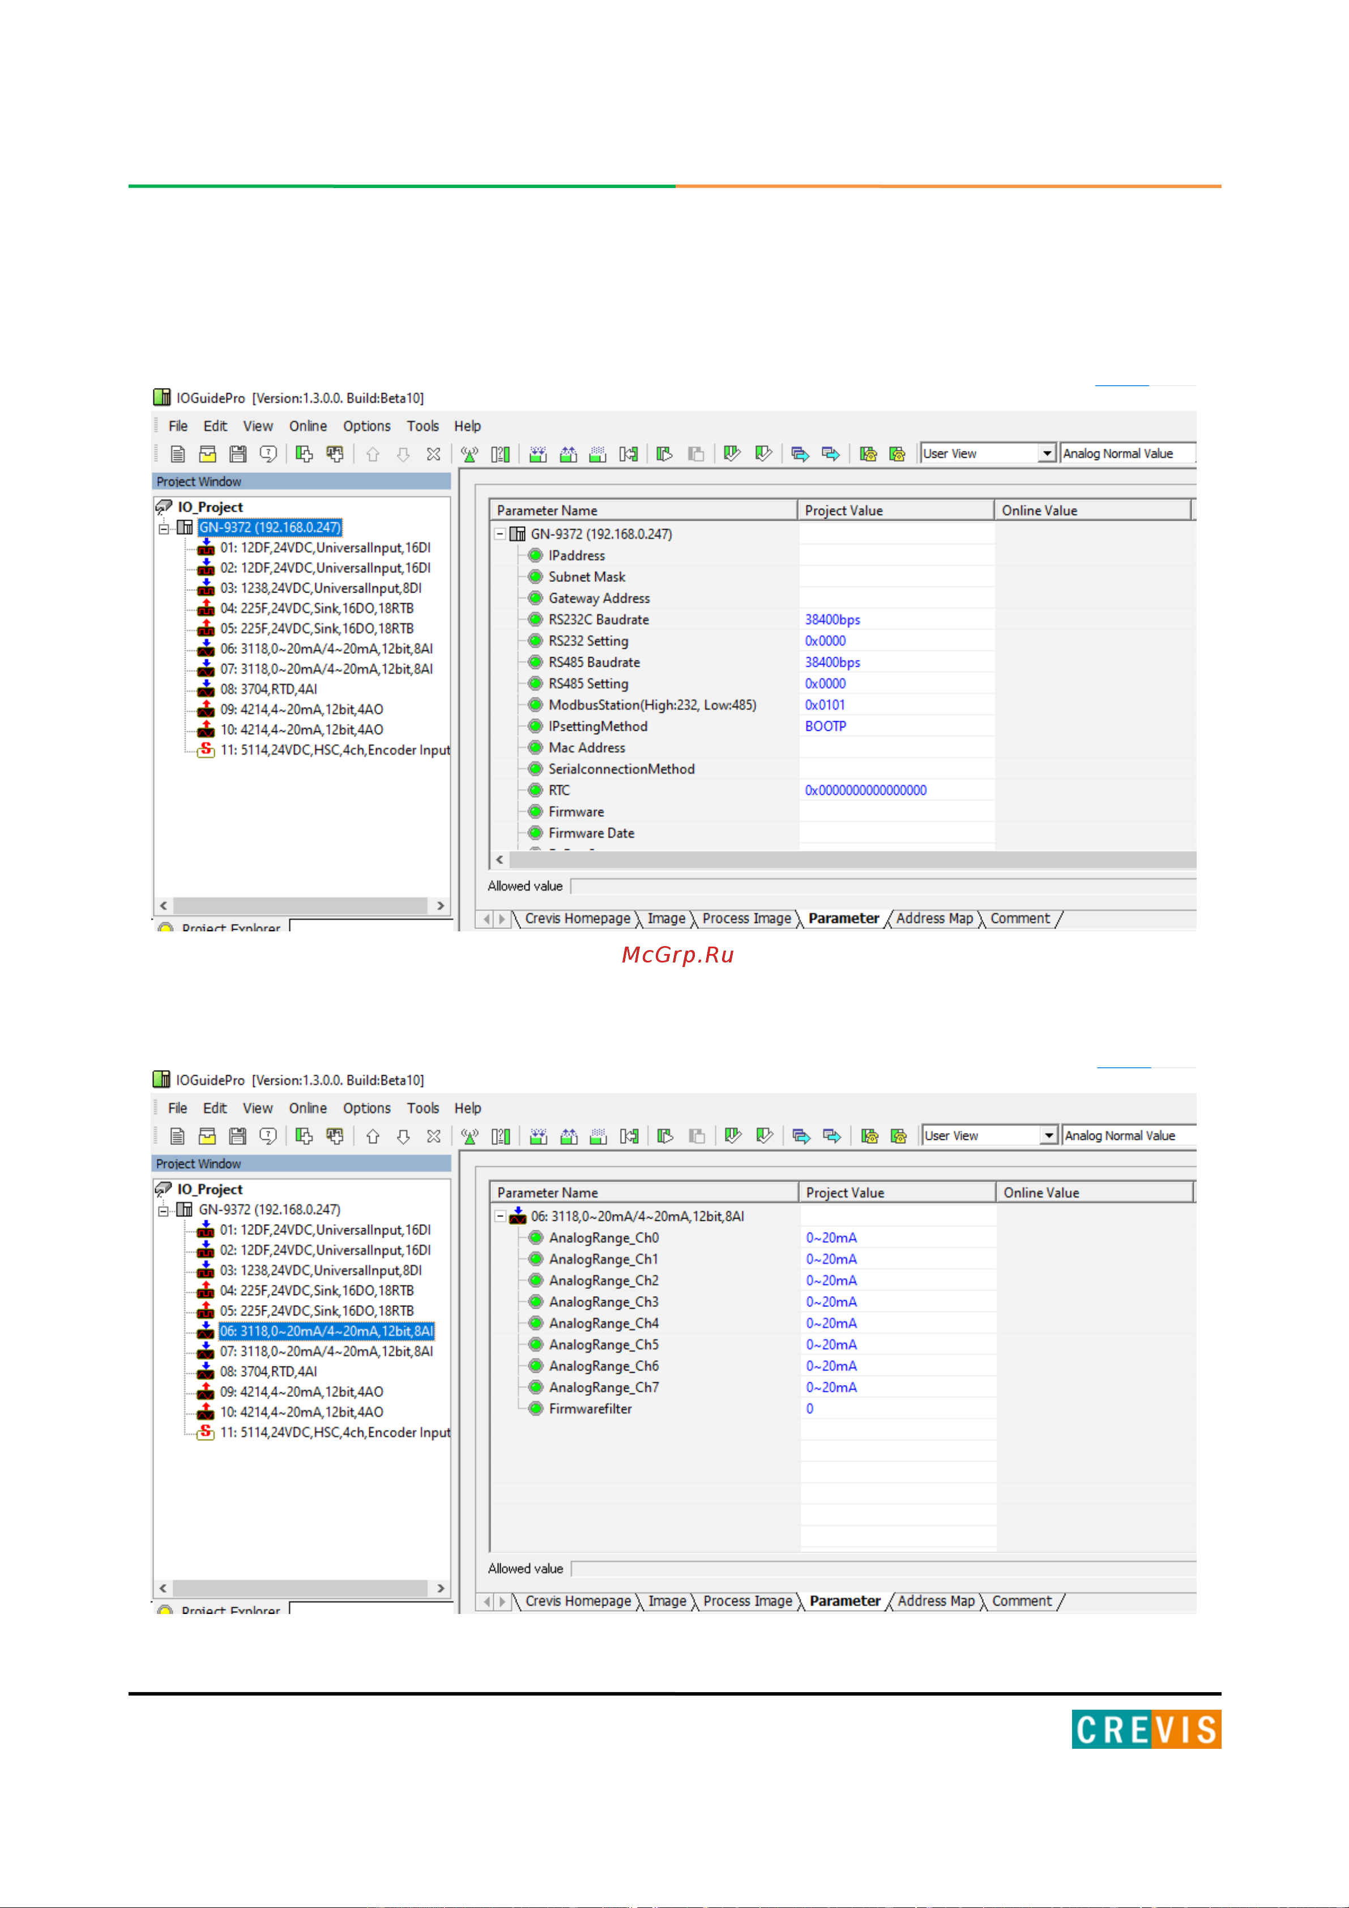Collapse GN-9372 node in lower project tree
Screen dimensions: 1349x1908
pos(164,1210)
